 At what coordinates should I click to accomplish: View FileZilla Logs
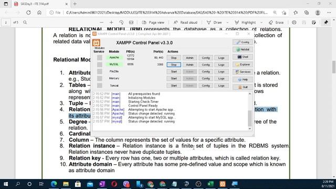tap(222, 71)
